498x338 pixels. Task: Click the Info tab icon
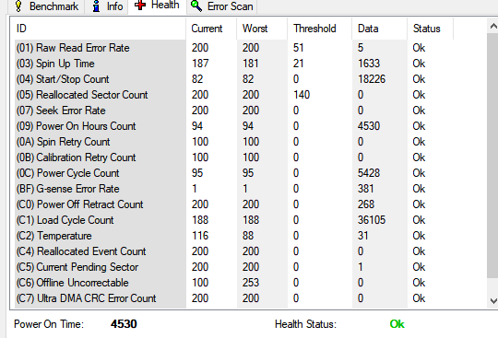[96, 6]
